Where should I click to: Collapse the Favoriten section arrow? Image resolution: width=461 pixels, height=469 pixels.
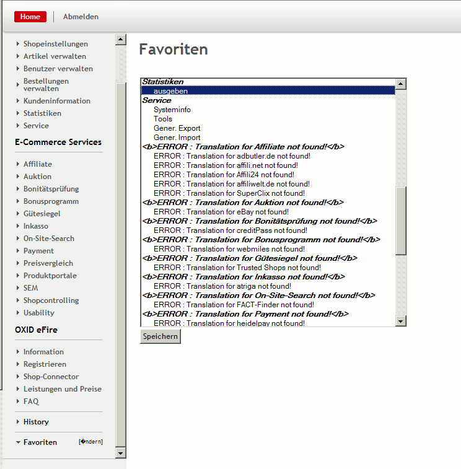[x=18, y=442]
